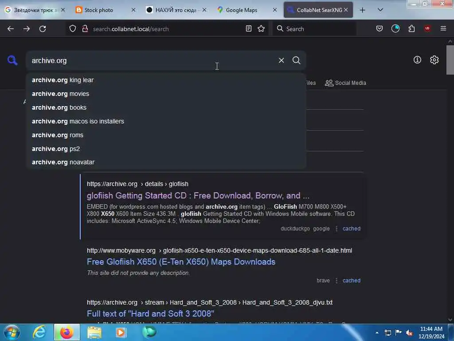Open the taskbar clock showing 11:44 AM
The width and height of the screenshot is (454, 341).
[x=431, y=333]
